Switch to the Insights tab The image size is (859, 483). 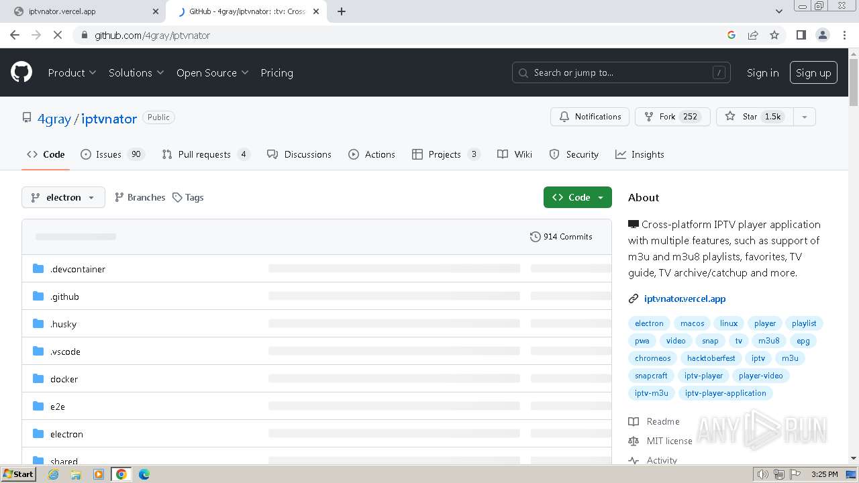[640, 154]
